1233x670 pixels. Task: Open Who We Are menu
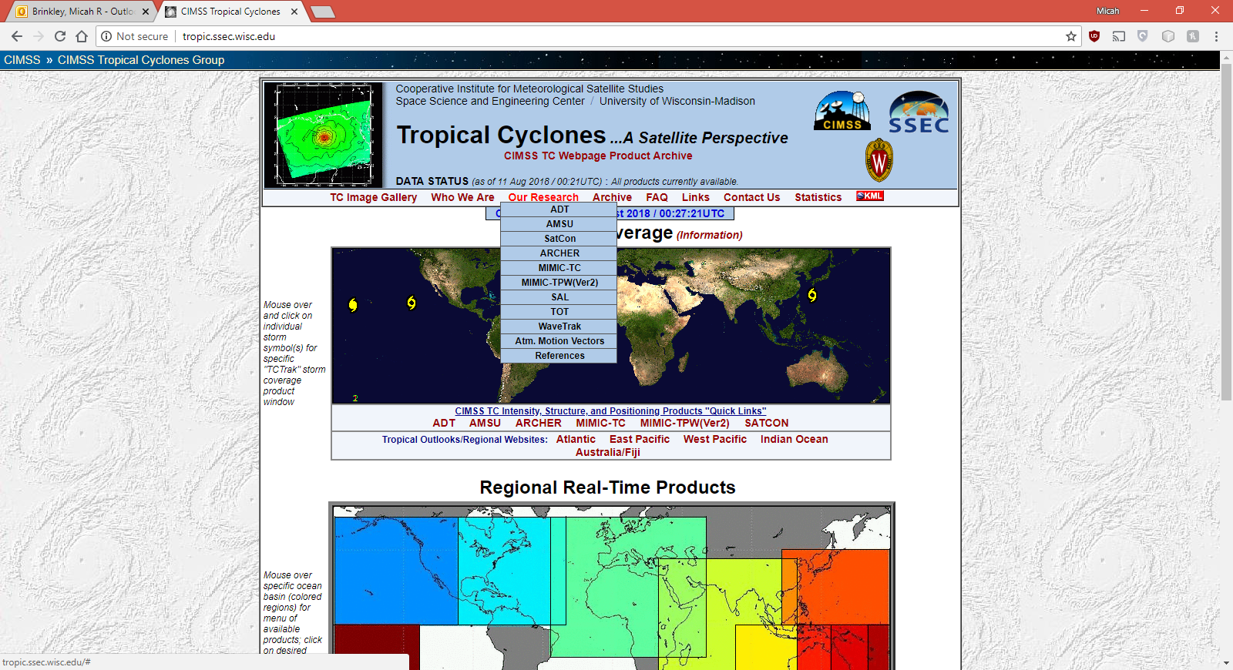point(462,197)
